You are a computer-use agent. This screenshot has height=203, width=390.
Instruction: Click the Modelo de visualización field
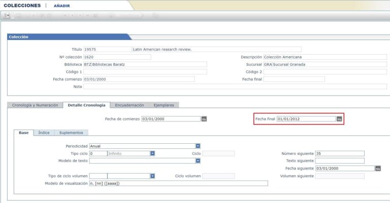coord(178,183)
